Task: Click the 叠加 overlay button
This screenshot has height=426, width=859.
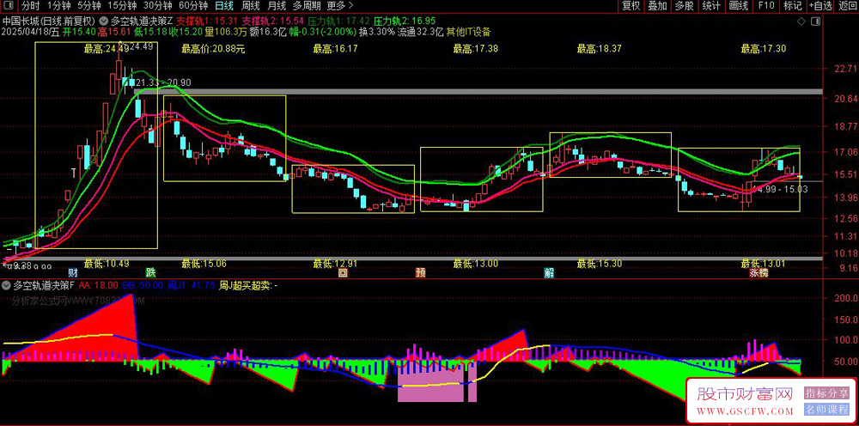Action: click(x=657, y=6)
